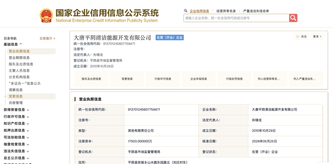Expand the 获得荣誉信息 section
Viewport: 332px width, 164px height.
click(17, 110)
